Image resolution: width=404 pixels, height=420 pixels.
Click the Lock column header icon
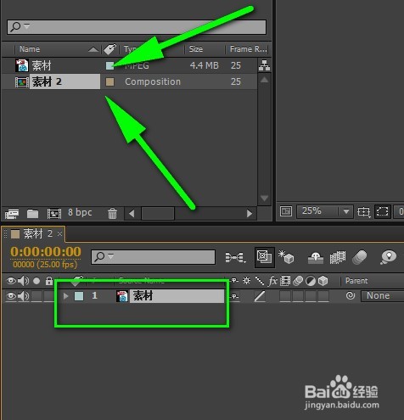49,281
